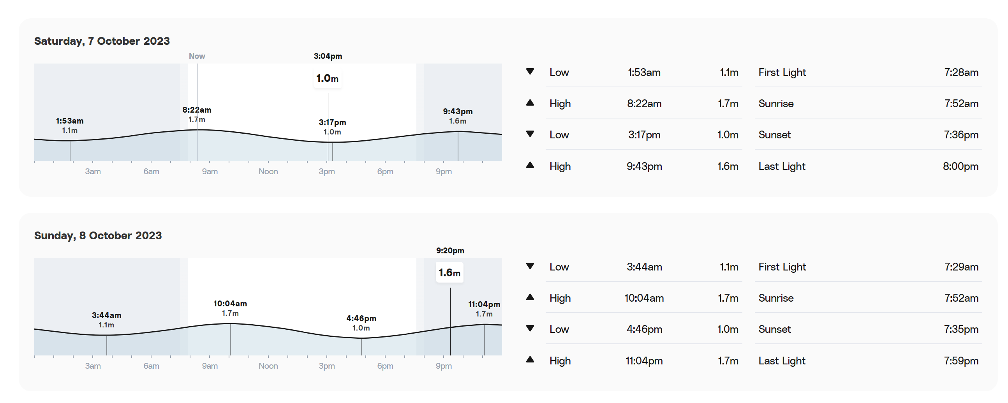This screenshot has width=1008, height=403.
Task: Click the down arrow icon beside Saturday's 3:17pm low
Action: coord(530,134)
